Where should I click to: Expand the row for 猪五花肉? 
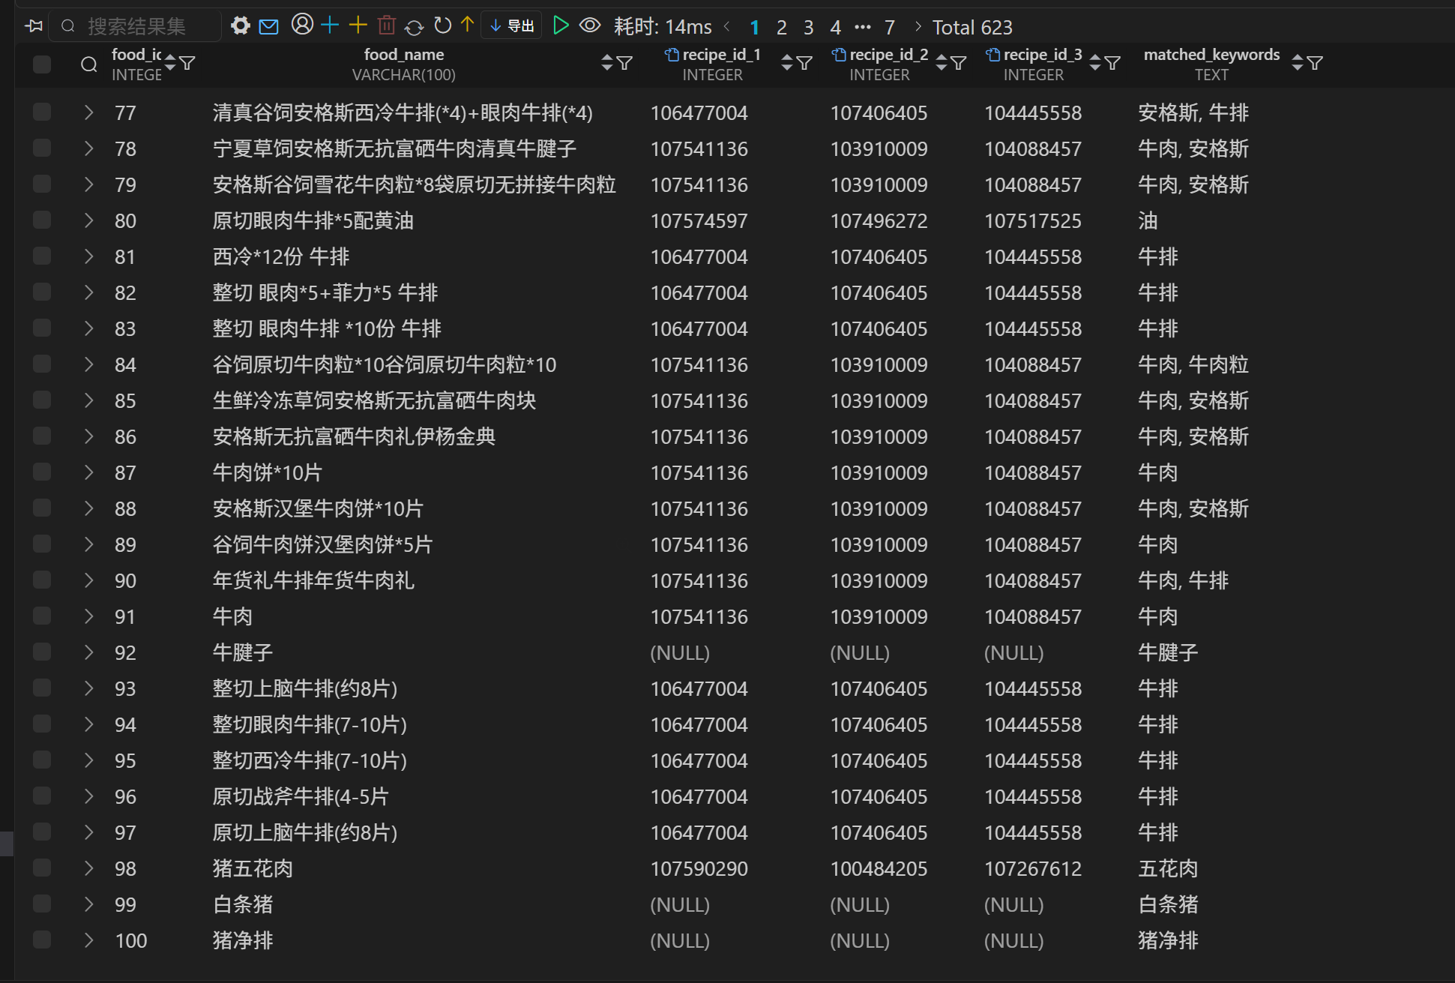click(88, 868)
